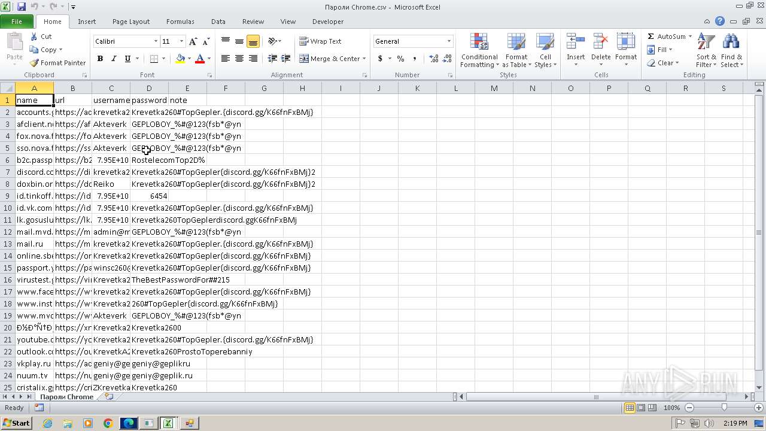766x431 pixels.
Task: Delete cells using the Delete icon
Action: [x=601, y=43]
